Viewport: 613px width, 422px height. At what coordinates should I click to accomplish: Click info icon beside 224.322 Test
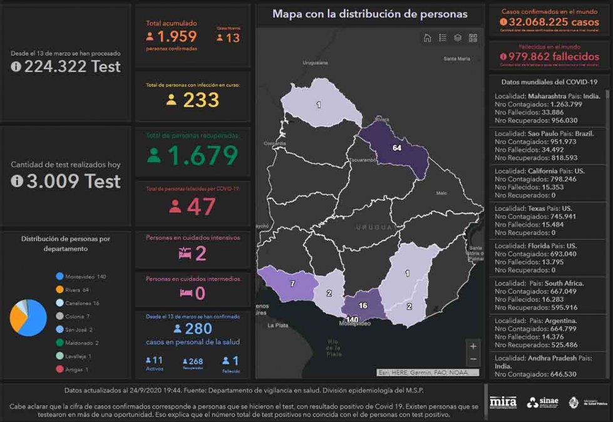click(16, 67)
